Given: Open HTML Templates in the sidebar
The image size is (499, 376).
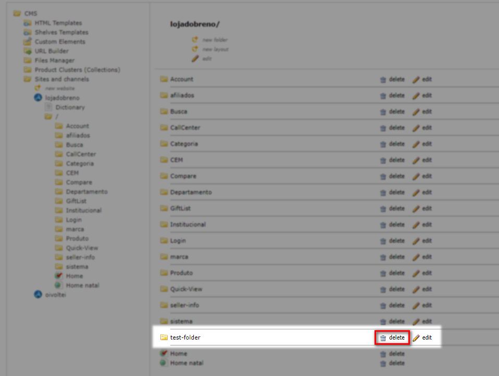Looking at the screenshot, I should 58,23.
